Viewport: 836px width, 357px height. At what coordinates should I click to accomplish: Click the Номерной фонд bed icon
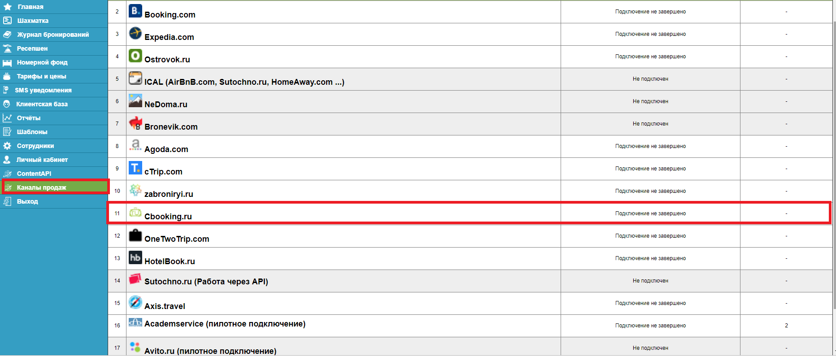7,62
